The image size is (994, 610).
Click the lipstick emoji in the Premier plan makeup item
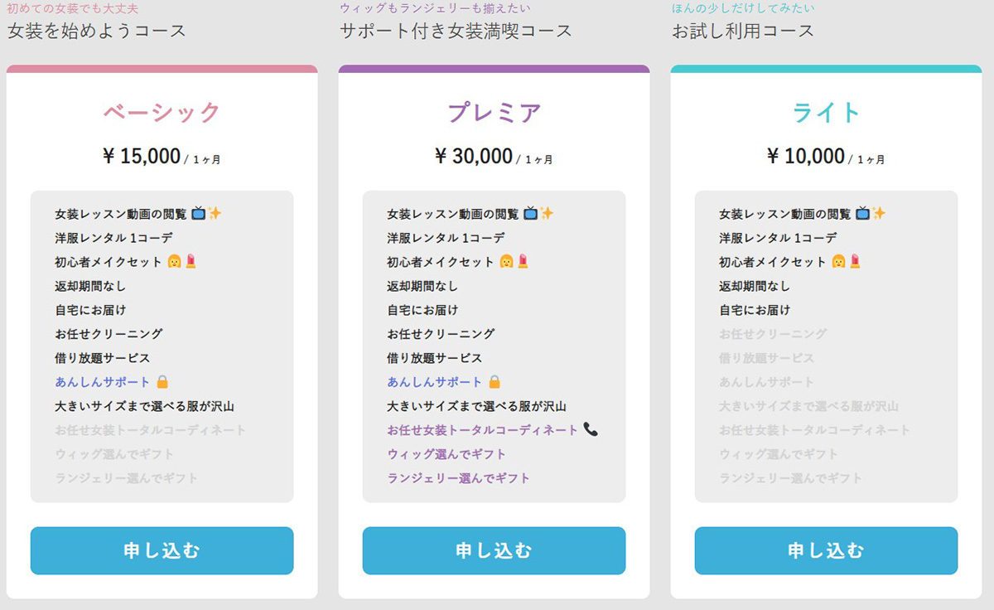pos(523,262)
